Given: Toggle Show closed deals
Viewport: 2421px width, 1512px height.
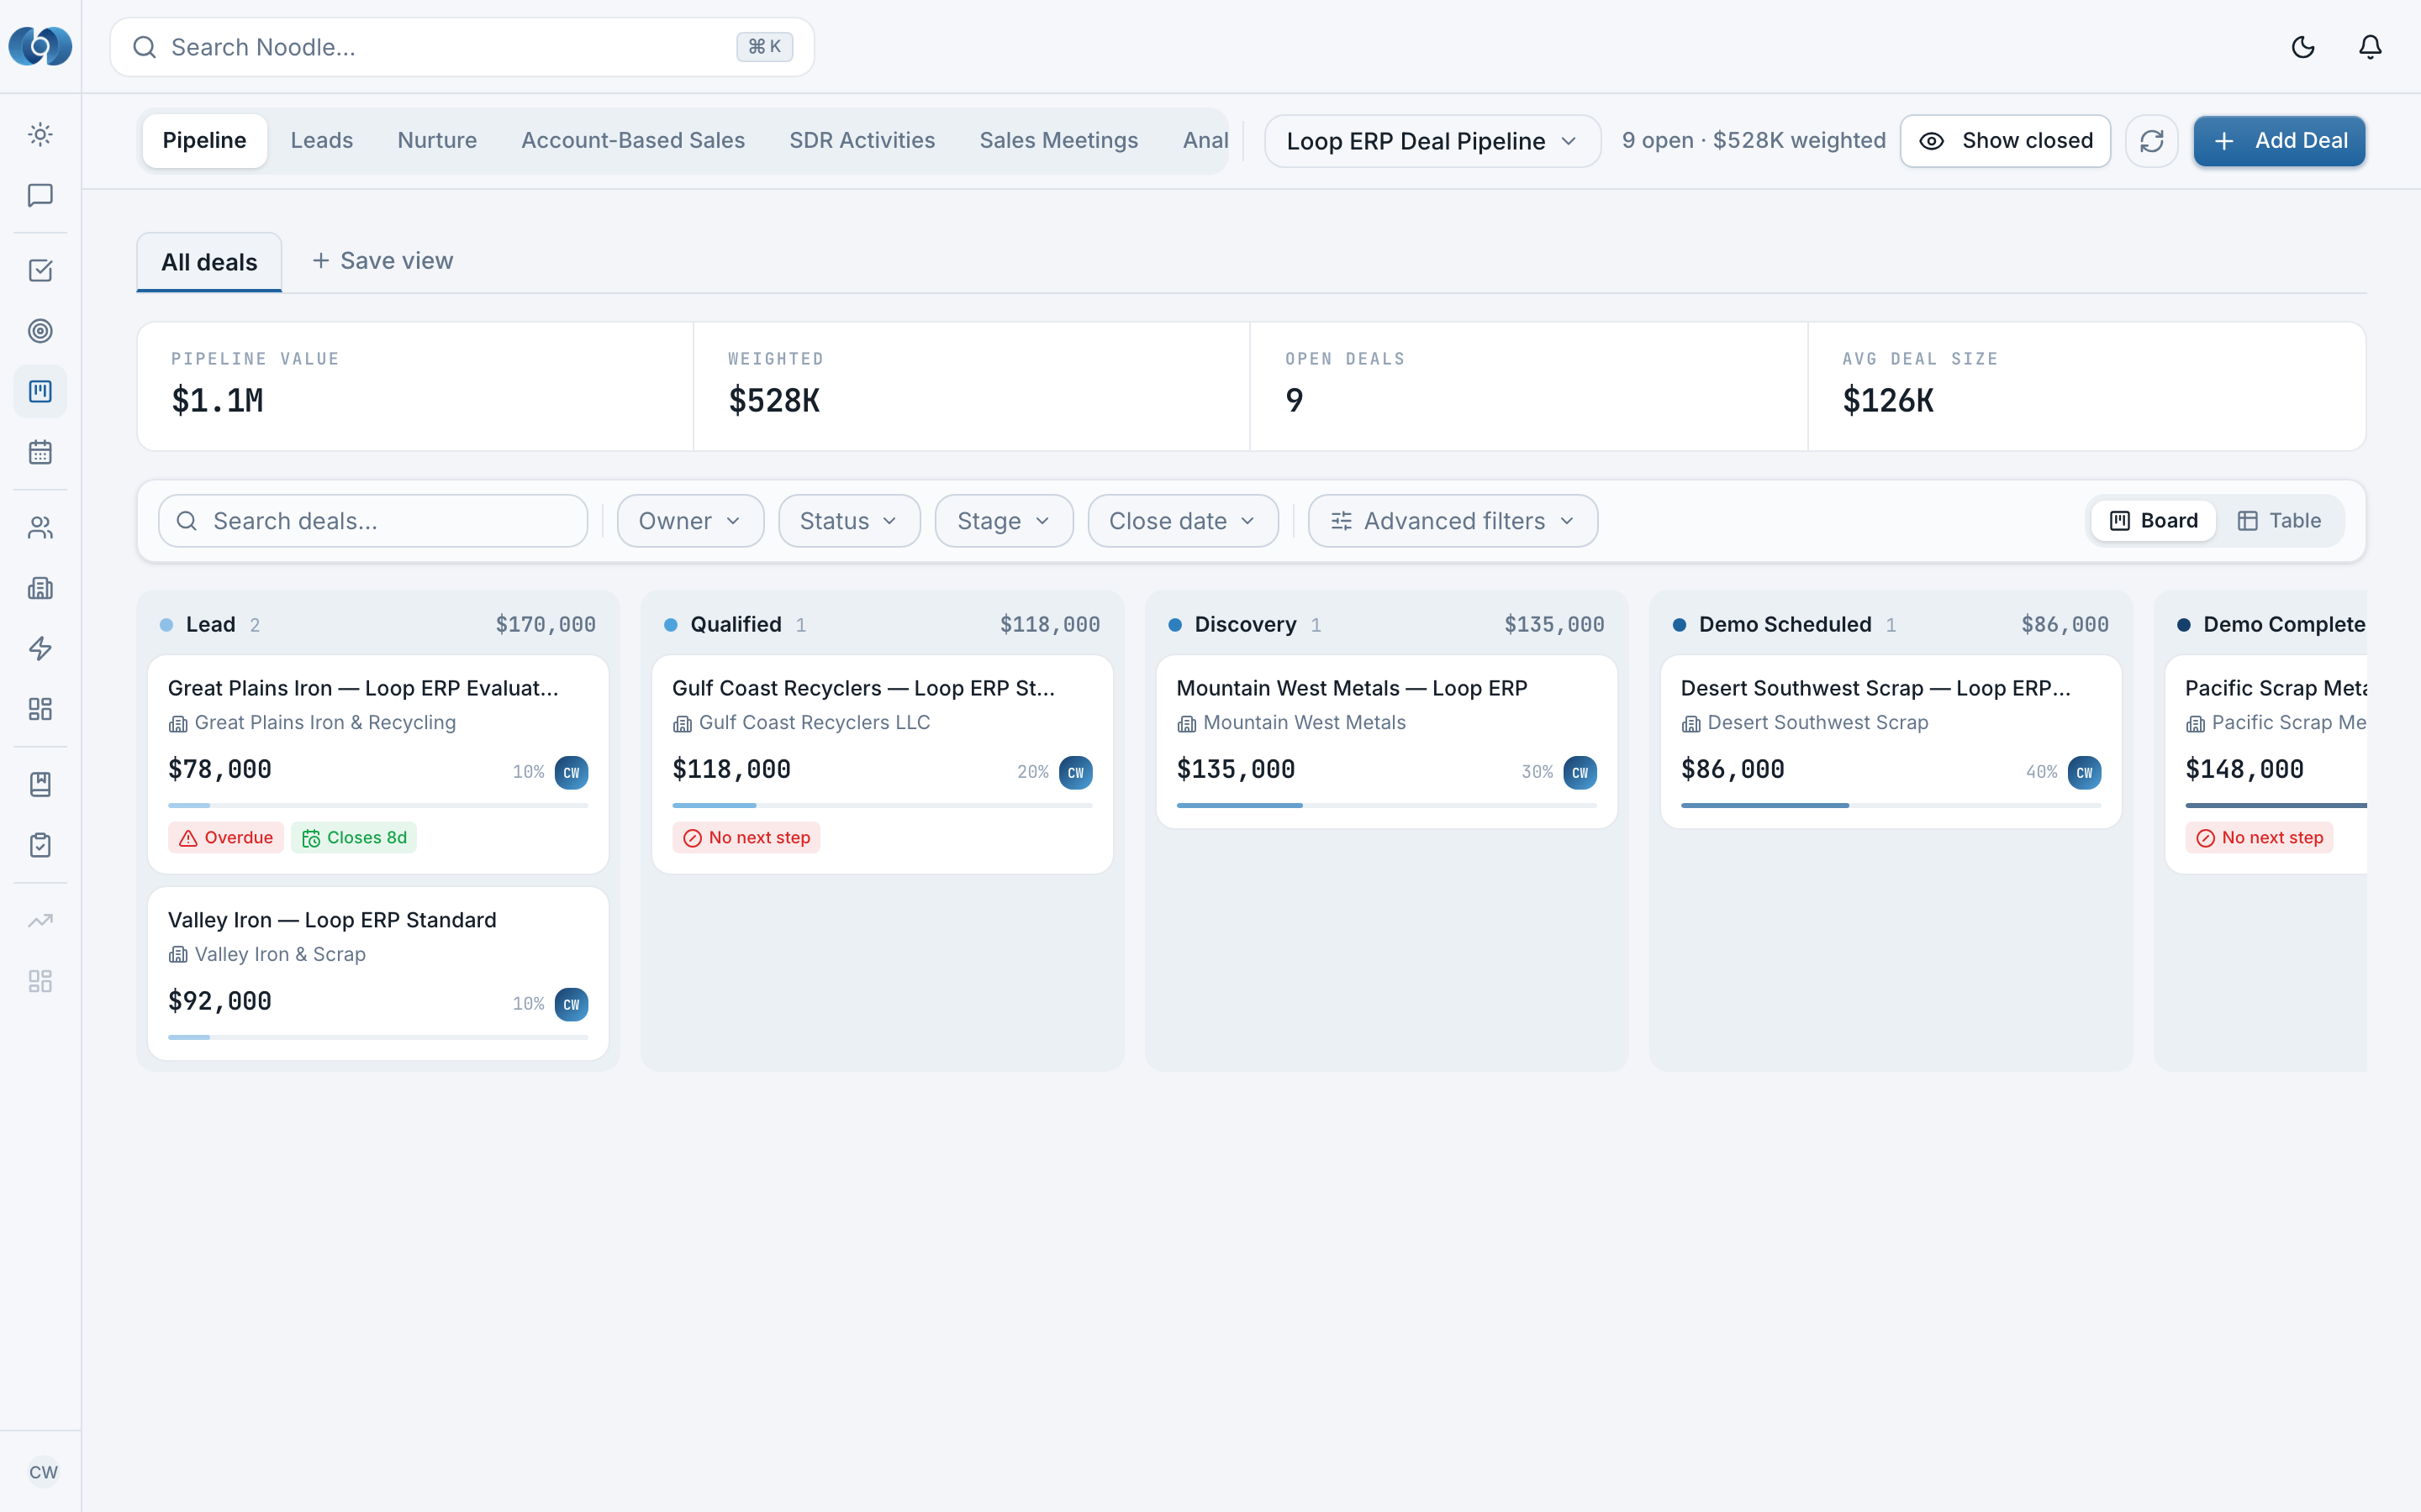Looking at the screenshot, I should click(x=2005, y=141).
